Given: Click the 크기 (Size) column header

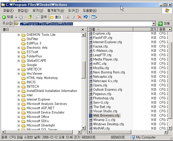Looking at the screenshot, I should pyautogui.click(x=145, y=29).
